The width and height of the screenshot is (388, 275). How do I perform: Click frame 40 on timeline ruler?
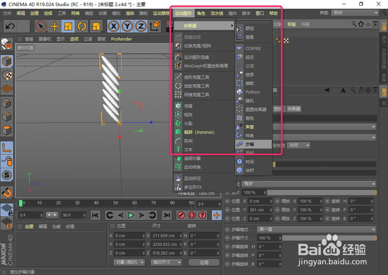pos(96,203)
